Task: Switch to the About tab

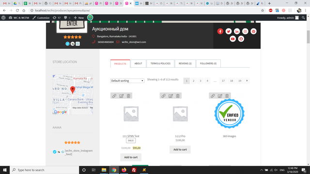Action: click(138, 63)
